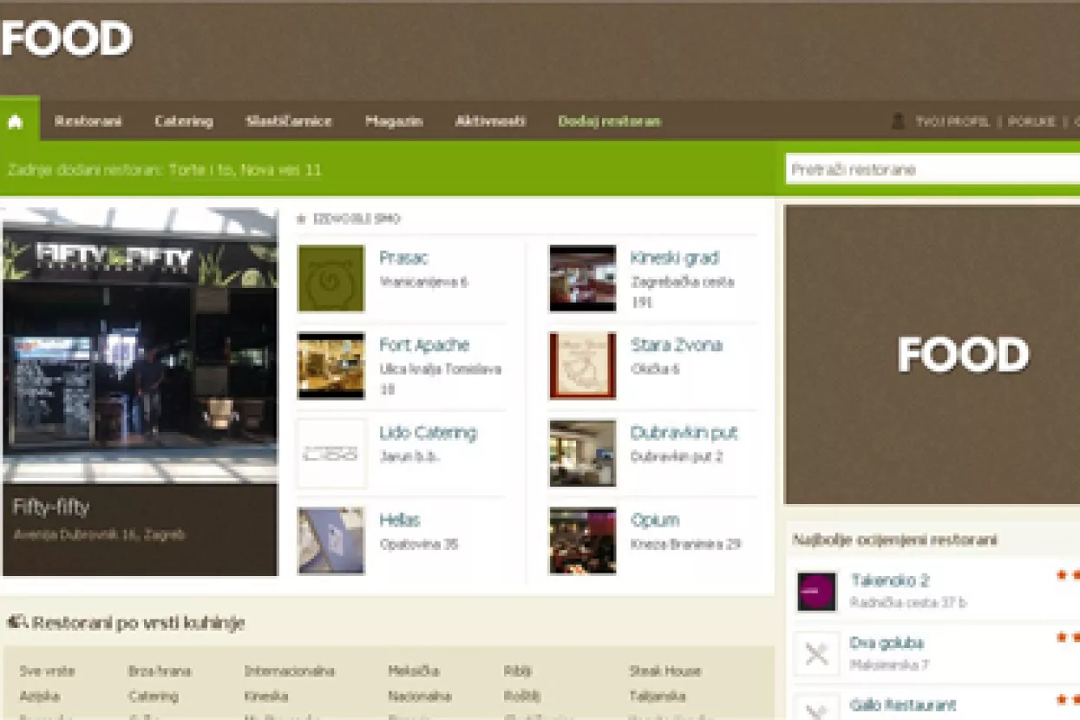Click the large FOOD banner ad in the sidebar
Screen dimensions: 1080x720
[933, 355]
